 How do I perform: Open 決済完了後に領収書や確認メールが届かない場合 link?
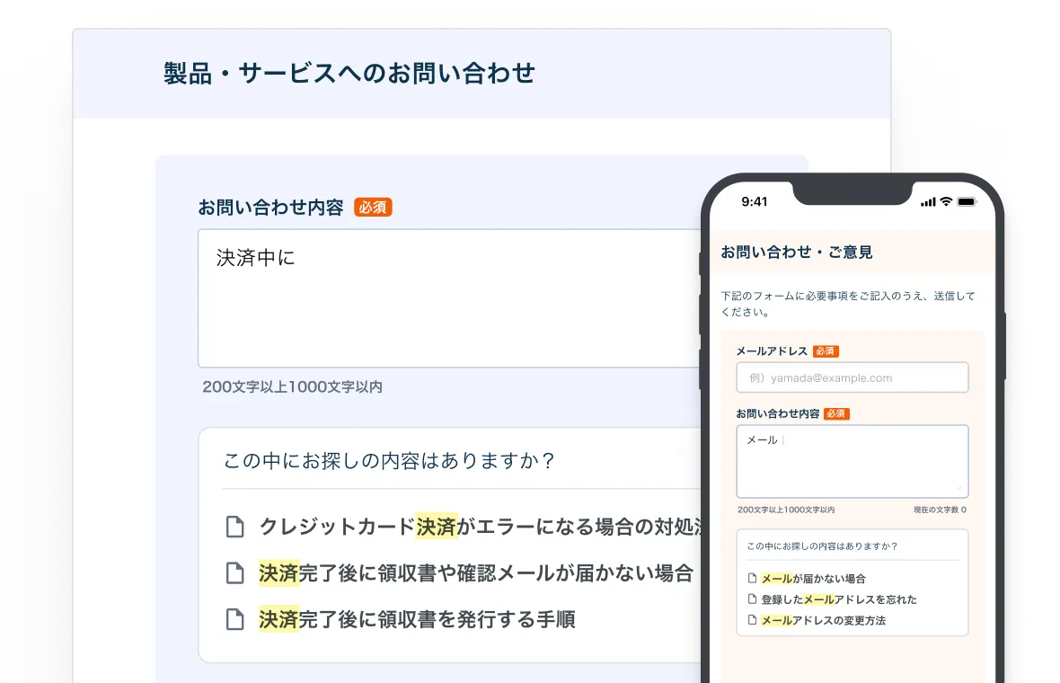pos(475,572)
